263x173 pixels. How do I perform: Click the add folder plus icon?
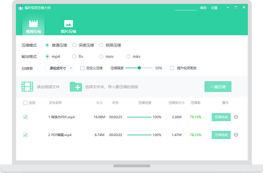point(76,87)
